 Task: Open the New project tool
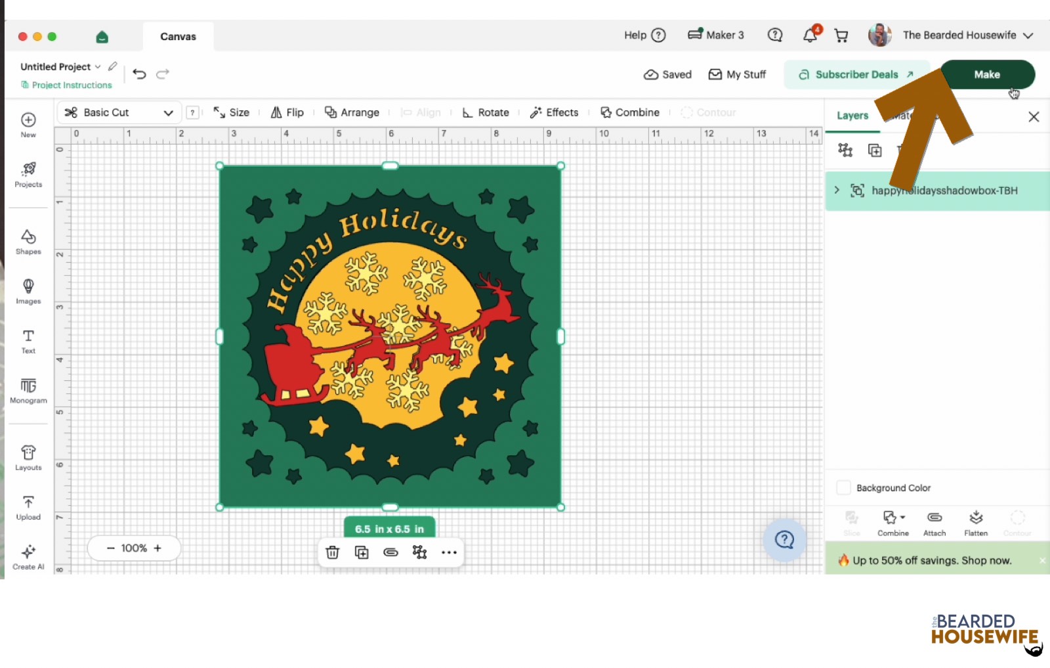tap(28, 124)
